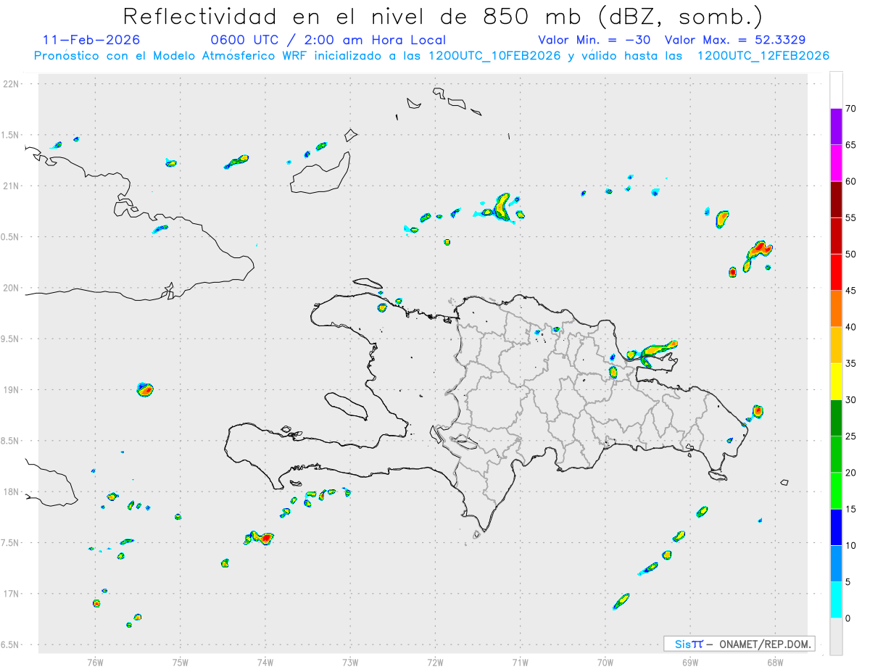Click the '76W' longitude label
Screen dimensions: 870x672
click(x=95, y=662)
